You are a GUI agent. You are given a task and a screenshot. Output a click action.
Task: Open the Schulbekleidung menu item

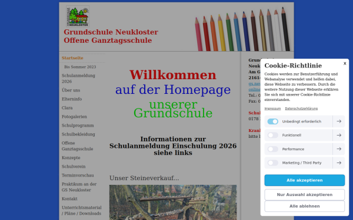click(x=78, y=134)
